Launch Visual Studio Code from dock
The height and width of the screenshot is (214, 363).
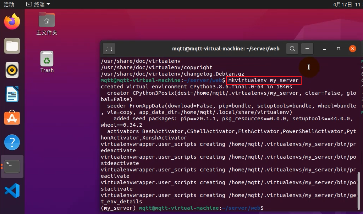pyautogui.click(x=12, y=190)
